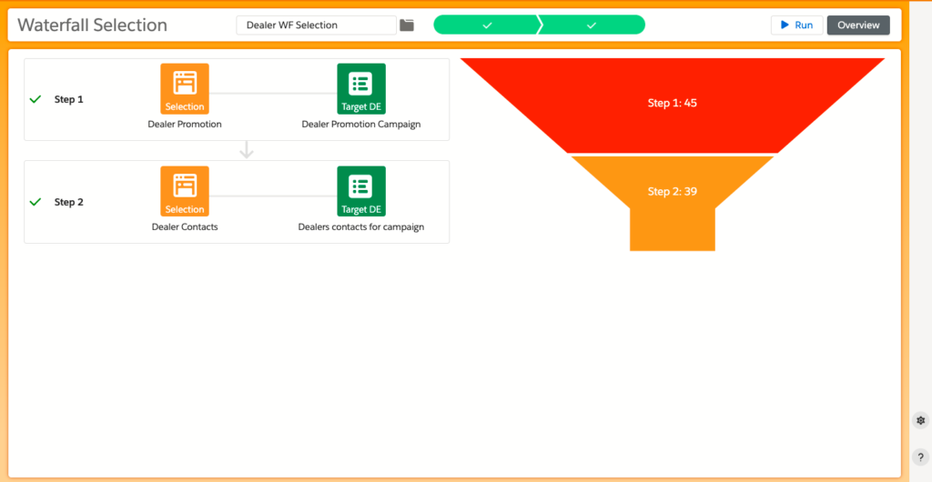Click the red Step 1: 45 funnel segment
The image size is (932, 482).
(673, 104)
